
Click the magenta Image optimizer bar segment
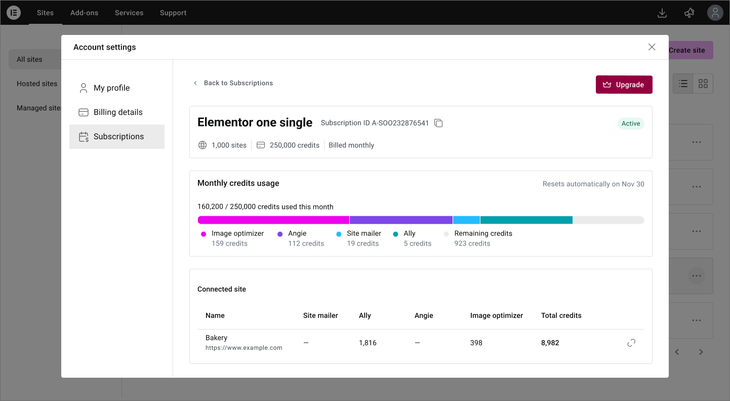point(273,220)
